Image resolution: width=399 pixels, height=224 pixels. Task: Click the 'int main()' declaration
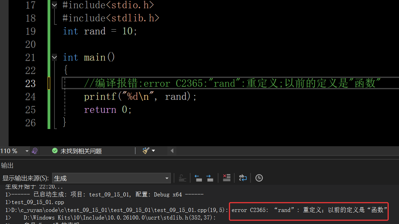click(89, 57)
